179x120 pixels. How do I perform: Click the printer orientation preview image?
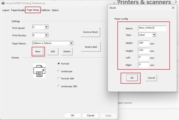coord(39,71)
